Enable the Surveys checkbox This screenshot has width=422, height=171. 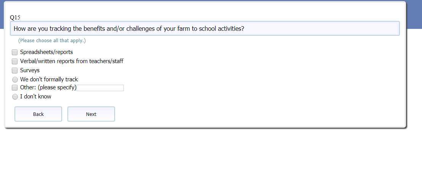click(x=15, y=70)
